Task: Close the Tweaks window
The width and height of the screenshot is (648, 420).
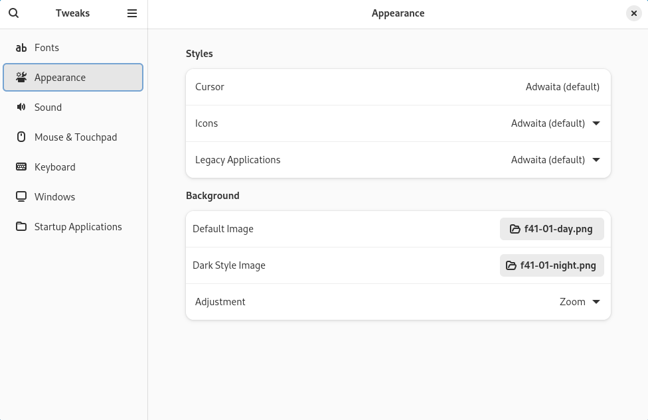Action: pos(634,13)
